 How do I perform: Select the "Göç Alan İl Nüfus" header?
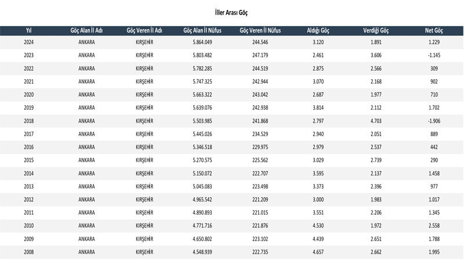pos(202,30)
